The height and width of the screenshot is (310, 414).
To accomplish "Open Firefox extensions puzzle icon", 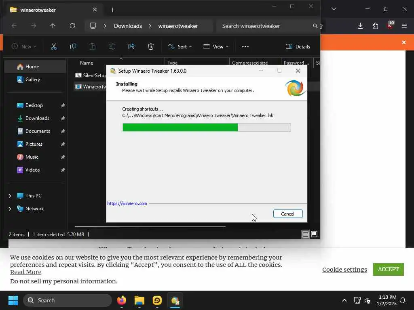I will pos(375,26).
